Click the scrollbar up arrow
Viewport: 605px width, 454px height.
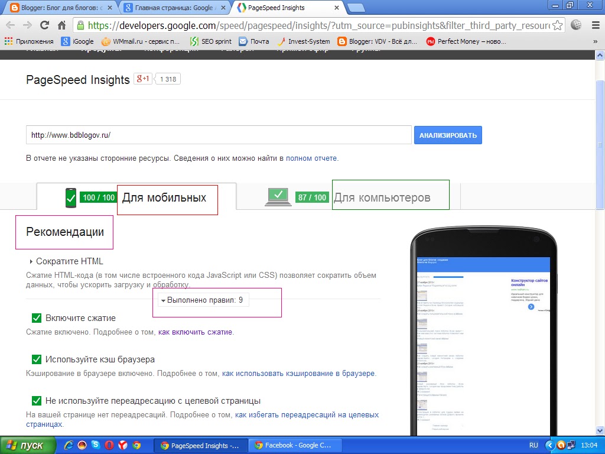coord(600,55)
